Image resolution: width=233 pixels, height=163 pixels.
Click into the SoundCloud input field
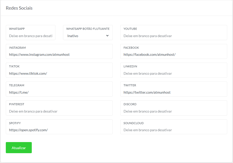[x=173, y=130]
